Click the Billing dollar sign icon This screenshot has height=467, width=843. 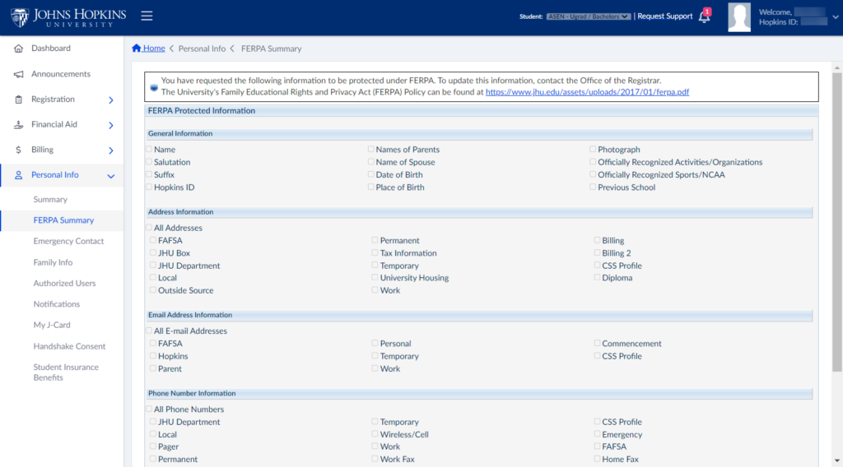18,150
